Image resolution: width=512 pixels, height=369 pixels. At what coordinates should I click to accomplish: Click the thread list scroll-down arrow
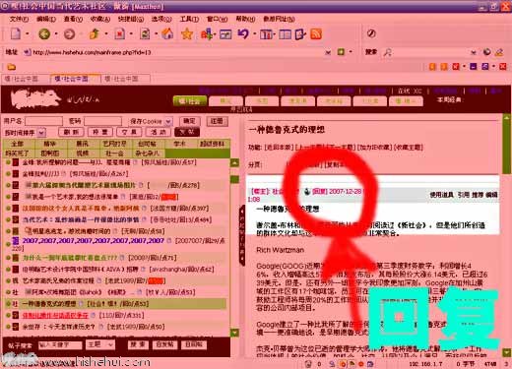234,333
